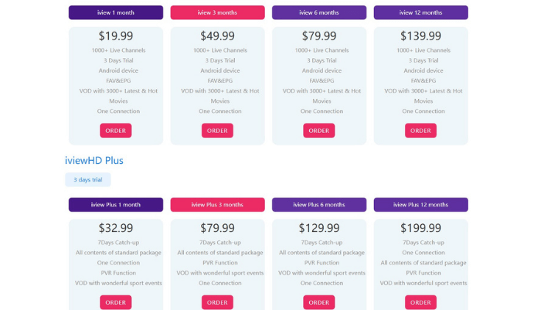Screen dimensions: 552x310
Task: Order the $199.99 iview Plus plan
Action: (x=420, y=302)
